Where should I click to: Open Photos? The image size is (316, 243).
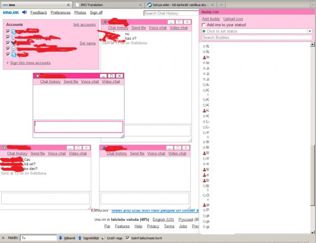tap(80, 13)
